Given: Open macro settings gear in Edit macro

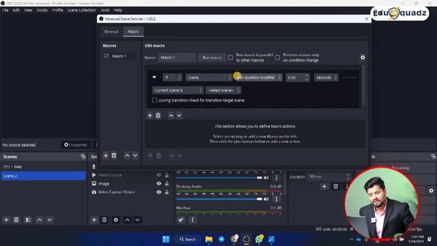Looking at the screenshot, I should click(x=363, y=57).
